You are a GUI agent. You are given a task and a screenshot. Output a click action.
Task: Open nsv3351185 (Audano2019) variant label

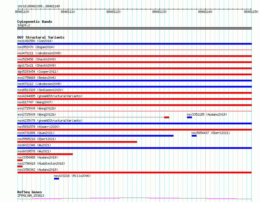(207, 114)
